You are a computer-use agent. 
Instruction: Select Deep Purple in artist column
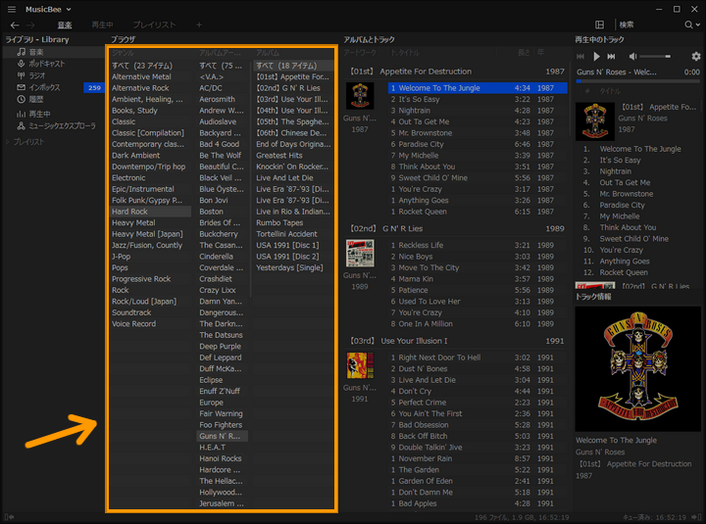tap(222, 347)
